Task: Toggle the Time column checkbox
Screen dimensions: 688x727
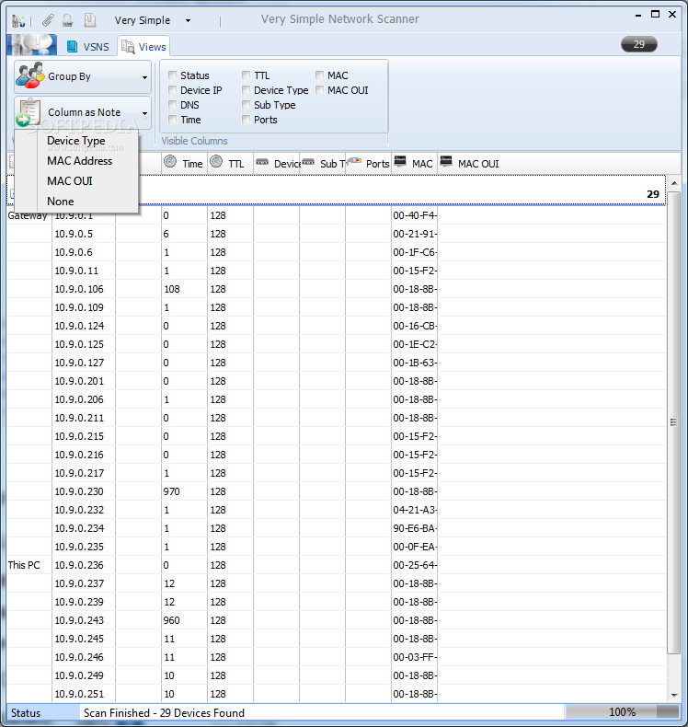Action: (172, 119)
